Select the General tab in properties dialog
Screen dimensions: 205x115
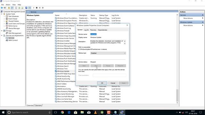click(80, 30)
